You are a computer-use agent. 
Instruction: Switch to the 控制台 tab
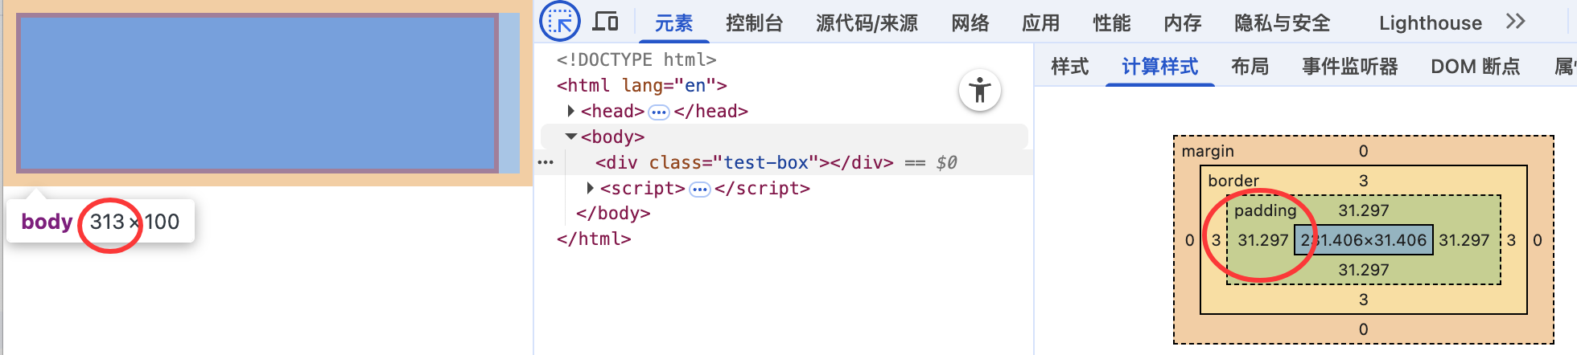(754, 23)
